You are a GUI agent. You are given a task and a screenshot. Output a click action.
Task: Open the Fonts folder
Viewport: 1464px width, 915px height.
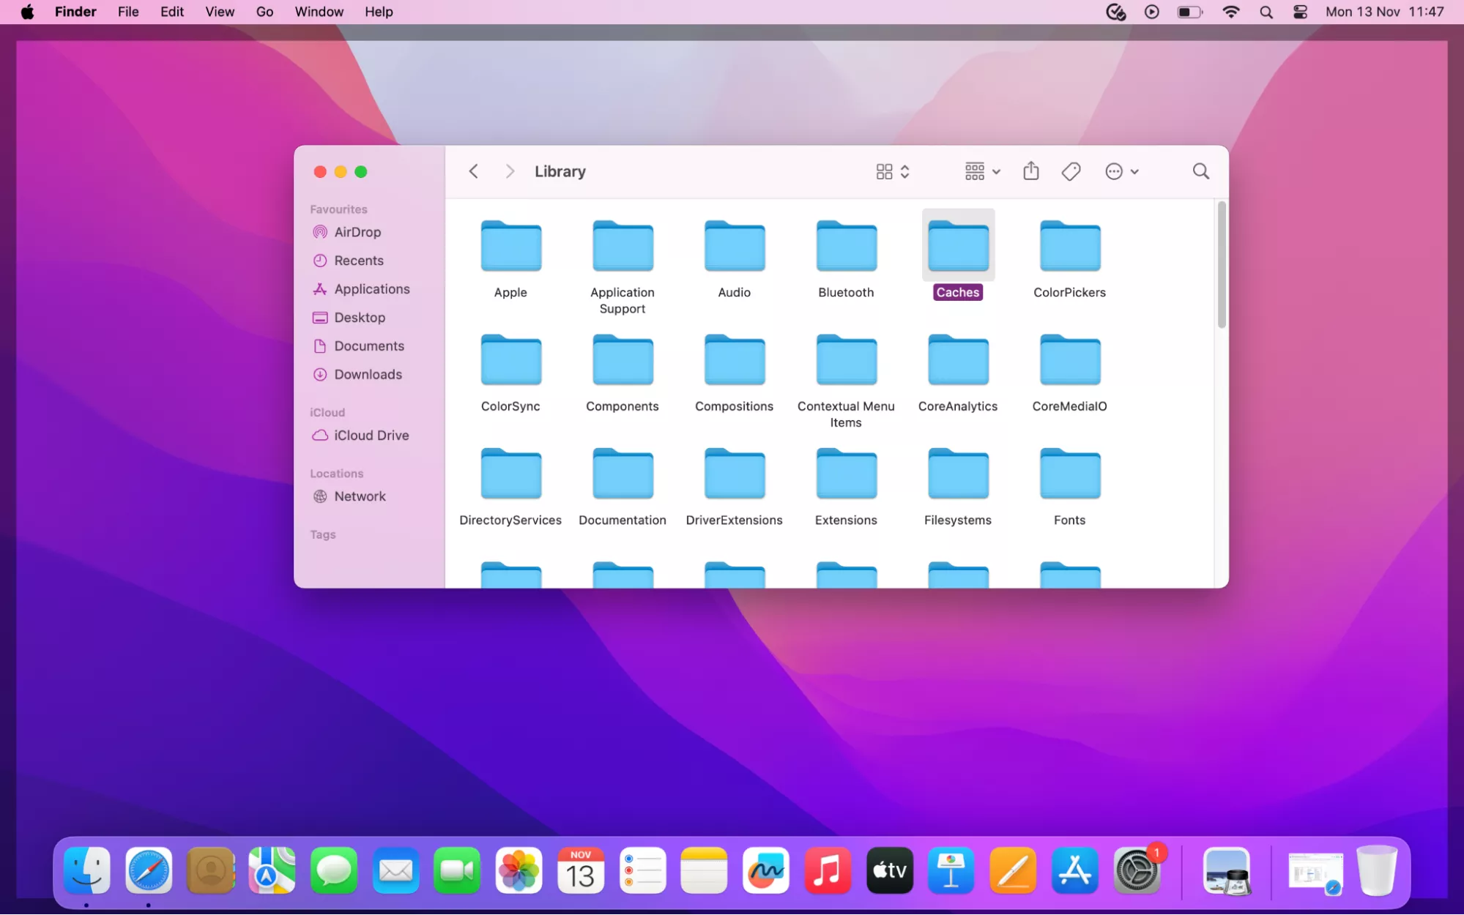(1069, 473)
